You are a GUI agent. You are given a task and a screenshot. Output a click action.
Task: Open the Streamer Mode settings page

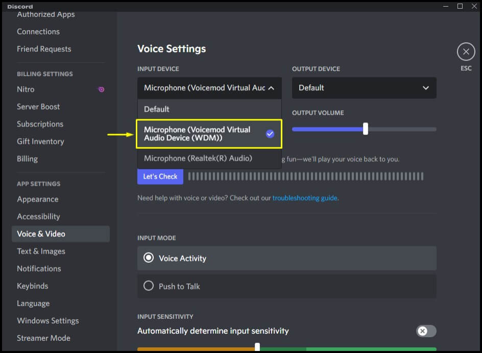[43, 338]
